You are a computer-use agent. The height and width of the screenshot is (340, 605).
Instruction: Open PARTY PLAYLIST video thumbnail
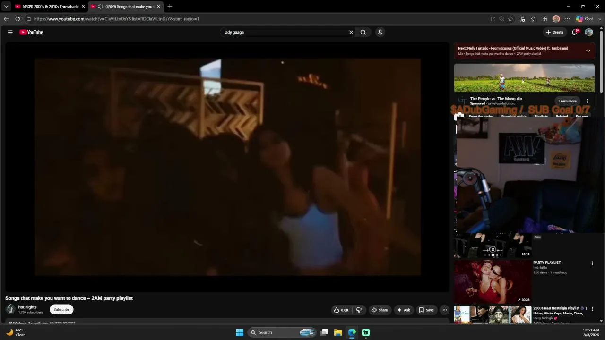coord(493,281)
